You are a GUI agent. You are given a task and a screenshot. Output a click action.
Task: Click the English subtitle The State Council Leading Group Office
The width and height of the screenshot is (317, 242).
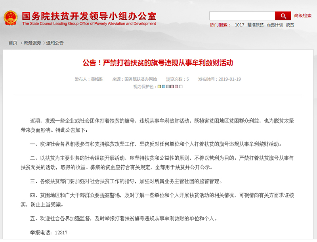(89, 24)
